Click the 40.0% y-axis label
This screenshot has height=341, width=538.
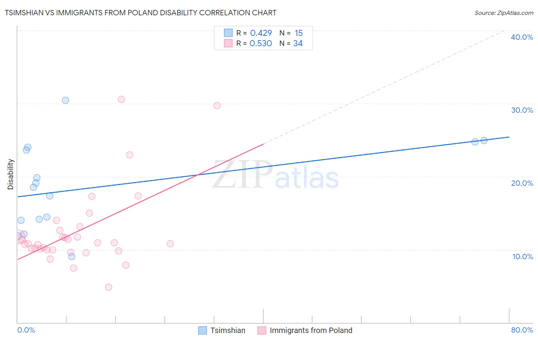click(x=522, y=37)
